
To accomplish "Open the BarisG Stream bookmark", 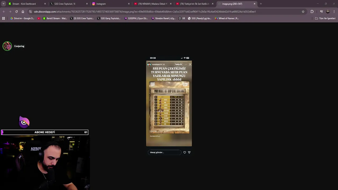I will tap(55, 18).
